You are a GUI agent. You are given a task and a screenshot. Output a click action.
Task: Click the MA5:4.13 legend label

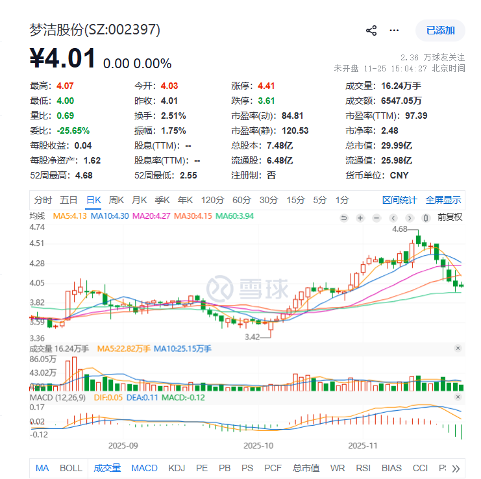pos(70,216)
